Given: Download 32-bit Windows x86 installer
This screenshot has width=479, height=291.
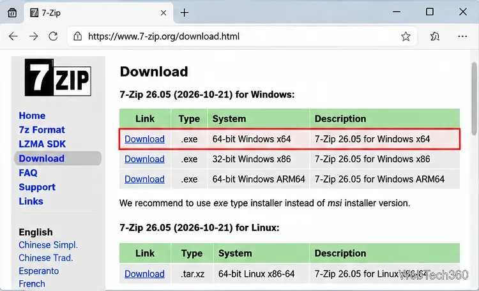Looking at the screenshot, I should [x=144, y=159].
